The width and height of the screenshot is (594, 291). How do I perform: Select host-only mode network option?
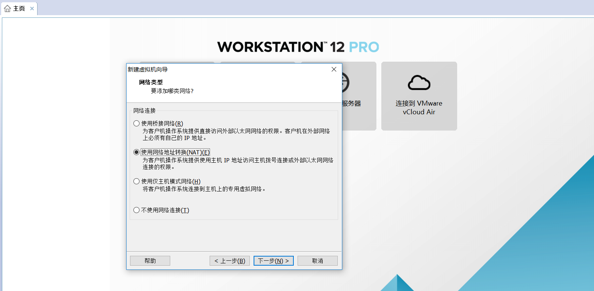(136, 181)
